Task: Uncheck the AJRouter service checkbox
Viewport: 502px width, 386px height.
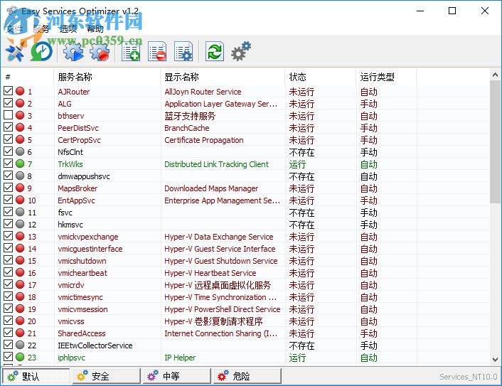Action: (x=9, y=91)
